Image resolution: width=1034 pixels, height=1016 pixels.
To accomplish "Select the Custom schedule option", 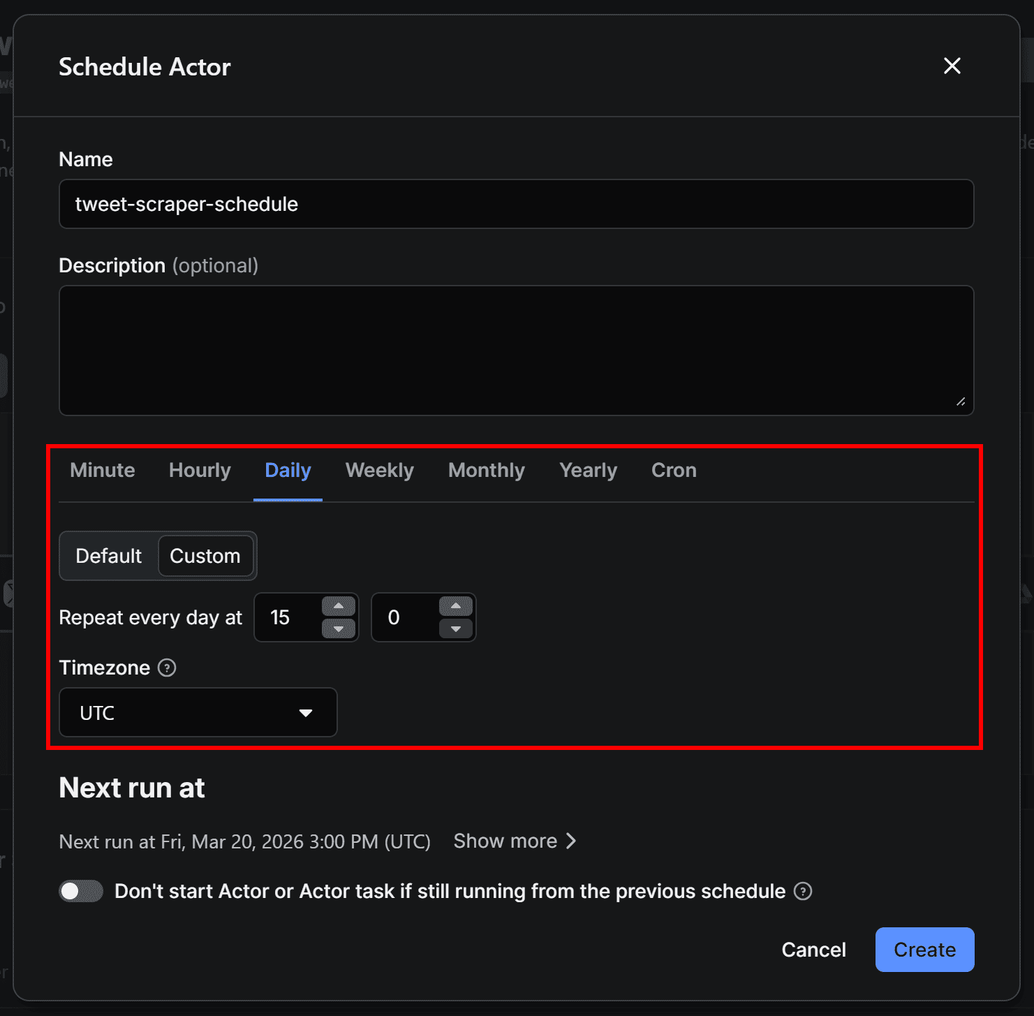I will pyautogui.click(x=206, y=556).
